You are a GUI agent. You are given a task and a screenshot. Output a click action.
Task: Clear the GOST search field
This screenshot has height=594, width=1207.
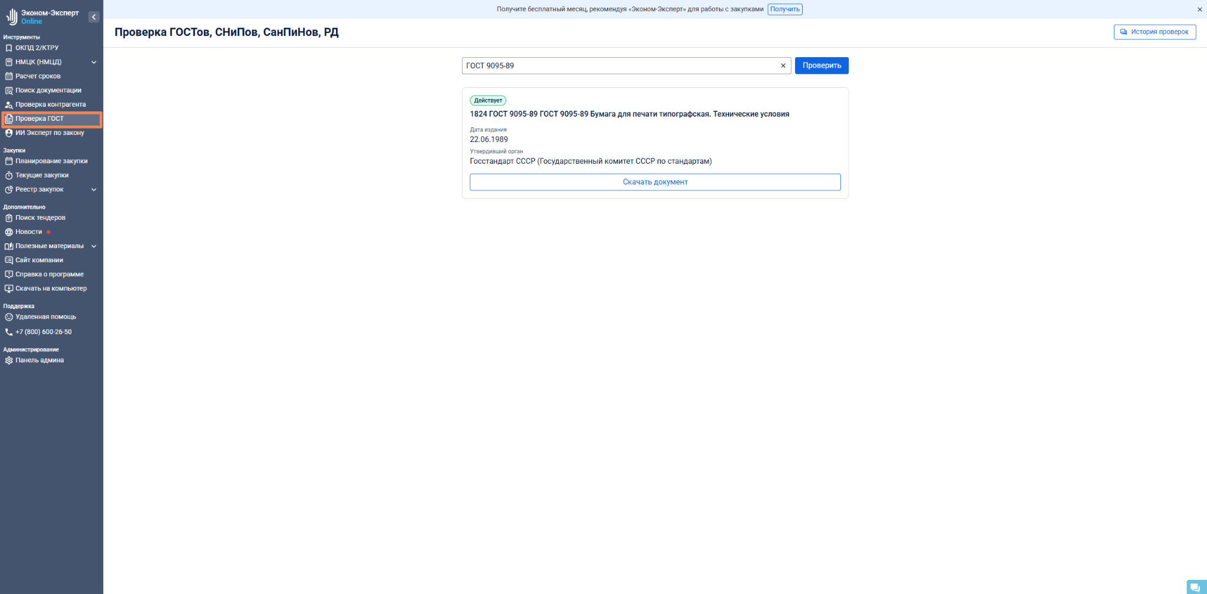(783, 66)
